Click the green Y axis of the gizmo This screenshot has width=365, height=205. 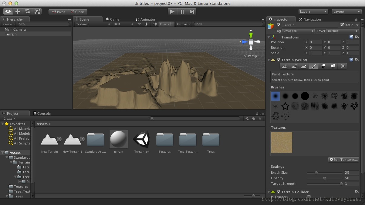pyautogui.click(x=251, y=35)
